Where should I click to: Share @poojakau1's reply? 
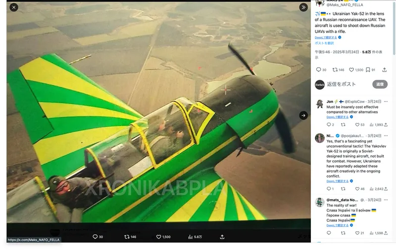(x=386, y=189)
